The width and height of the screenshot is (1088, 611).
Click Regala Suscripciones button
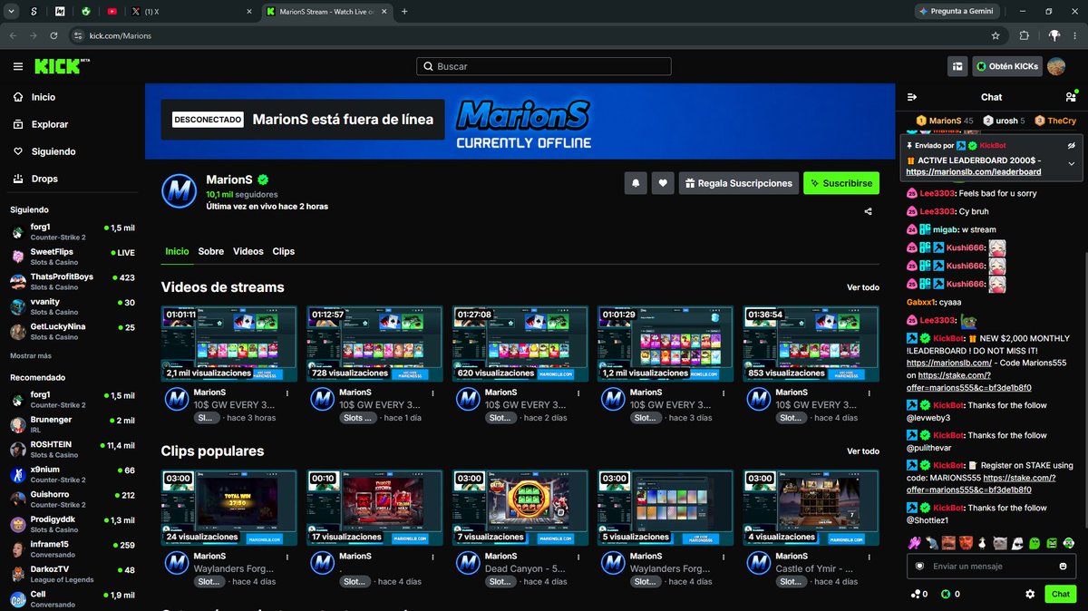739,183
